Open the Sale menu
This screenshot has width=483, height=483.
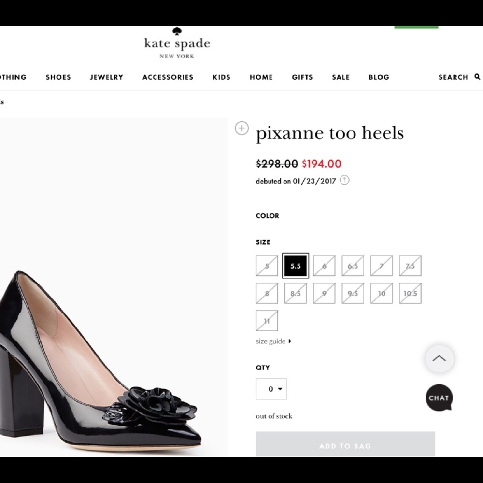click(x=341, y=77)
